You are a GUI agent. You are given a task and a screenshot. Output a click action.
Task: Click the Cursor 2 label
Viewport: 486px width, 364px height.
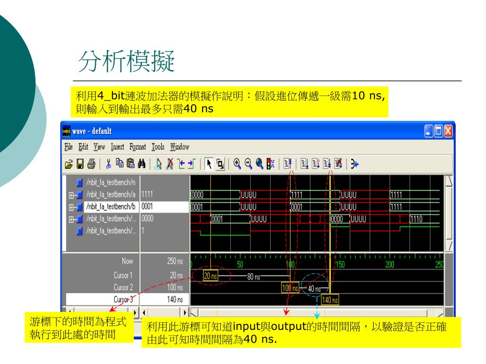tap(123, 287)
